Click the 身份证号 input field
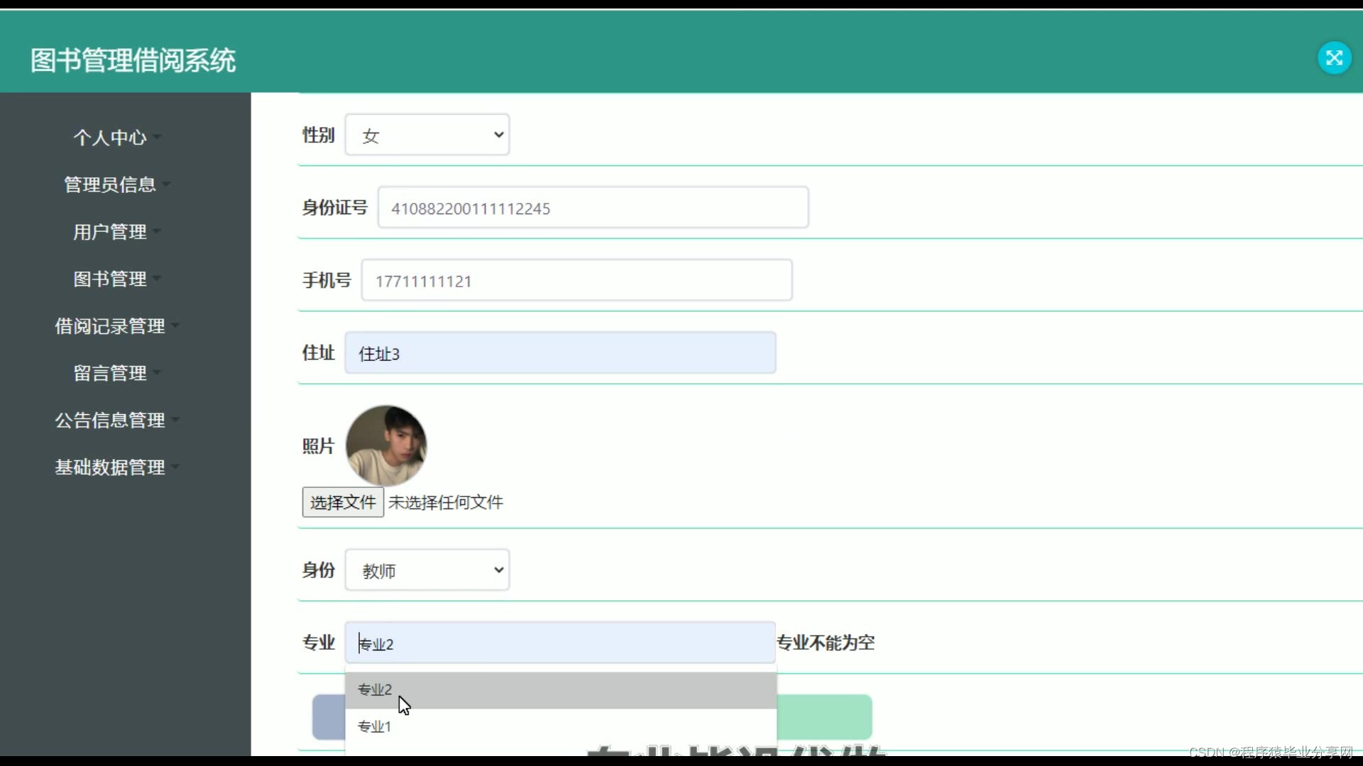The width and height of the screenshot is (1363, 766). pos(593,208)
